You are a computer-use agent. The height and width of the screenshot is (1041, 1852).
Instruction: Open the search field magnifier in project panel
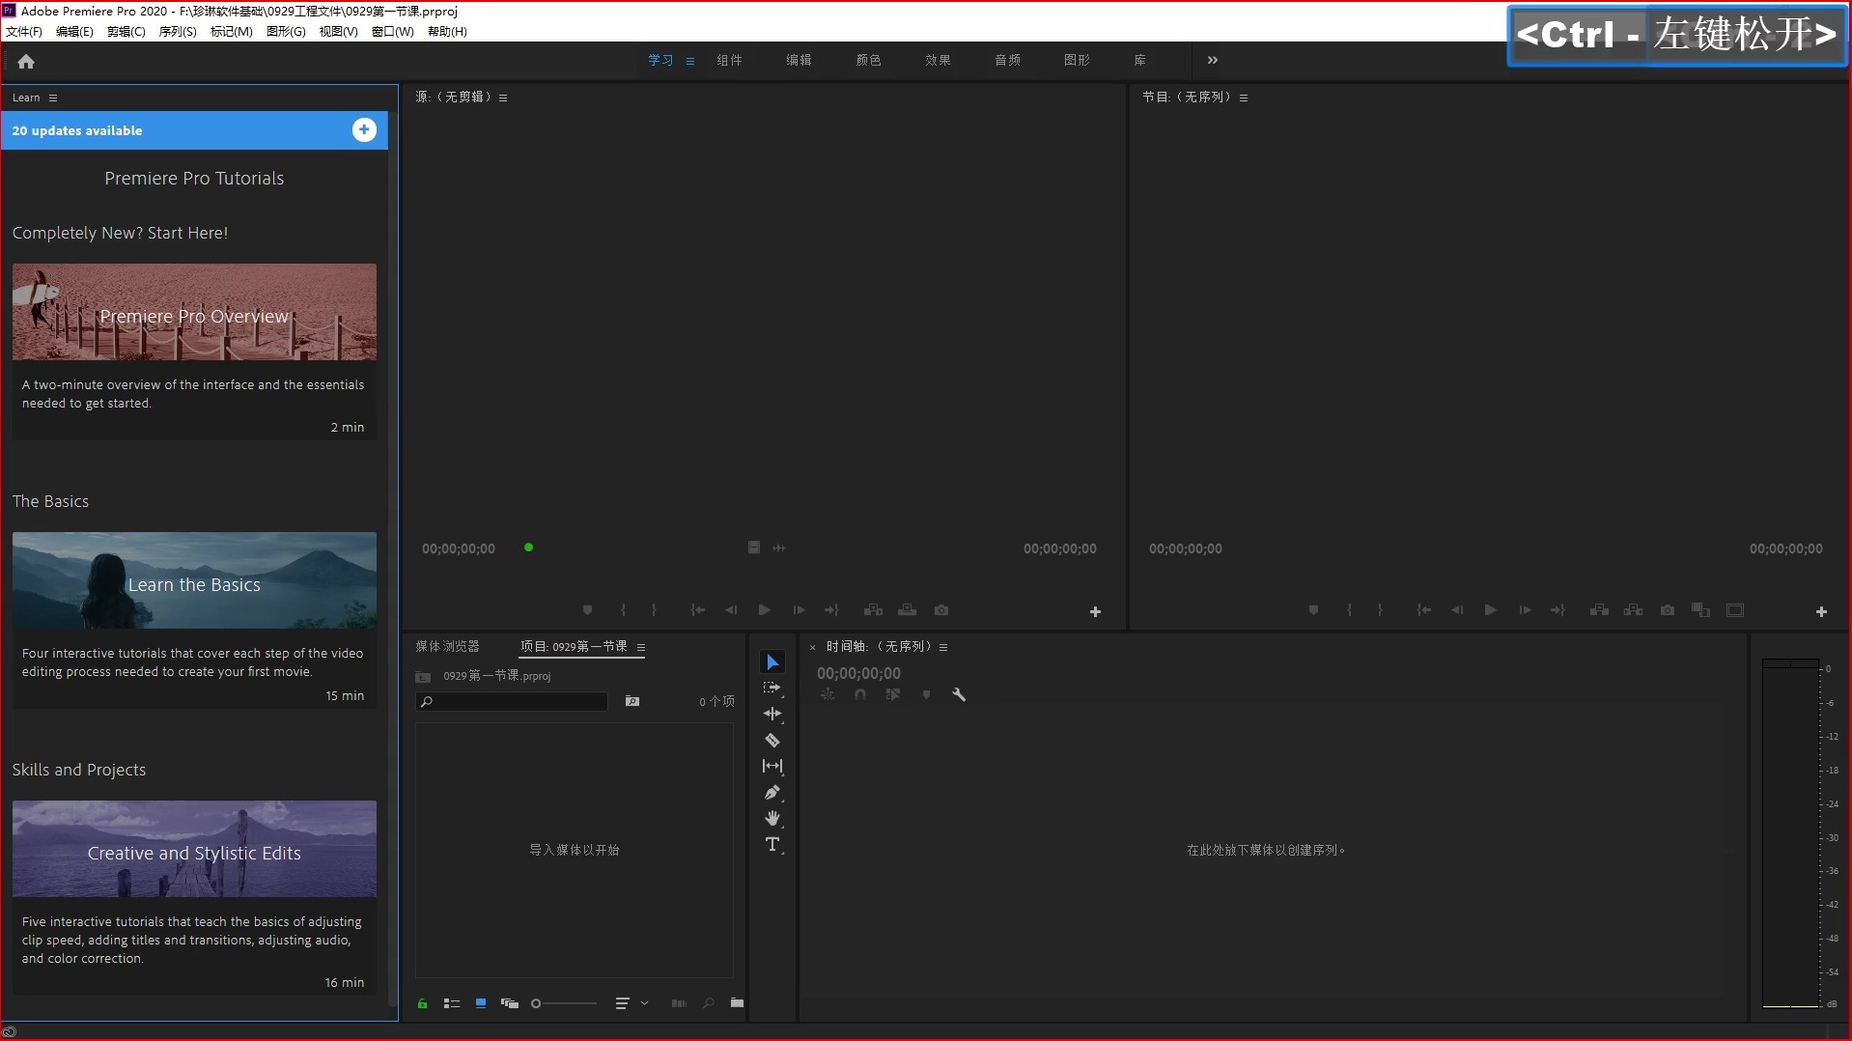click(426, 701)
